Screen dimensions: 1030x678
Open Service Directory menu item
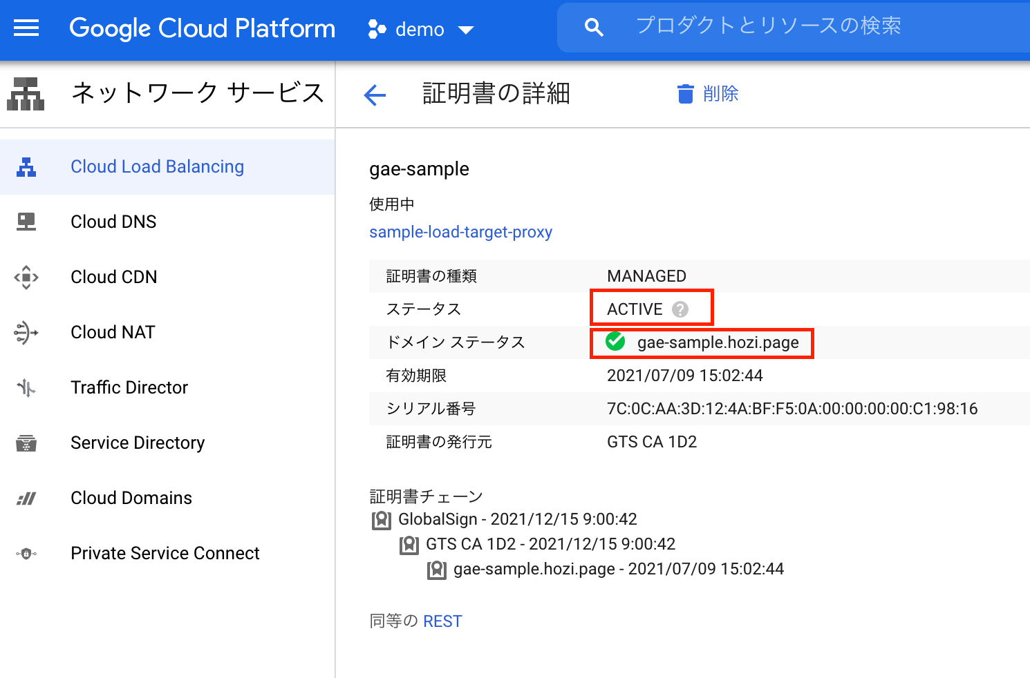(x=167, y=443)
